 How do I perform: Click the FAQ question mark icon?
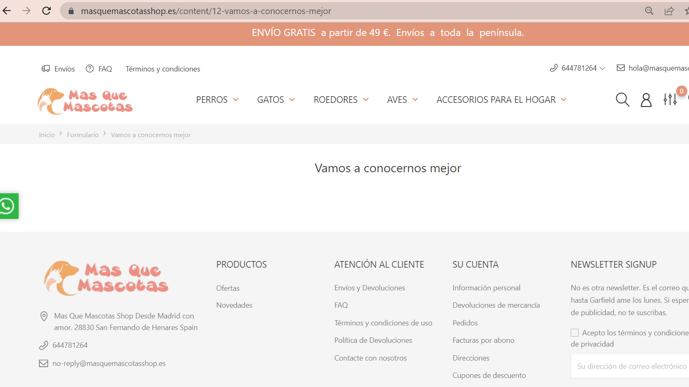(90, 69)
